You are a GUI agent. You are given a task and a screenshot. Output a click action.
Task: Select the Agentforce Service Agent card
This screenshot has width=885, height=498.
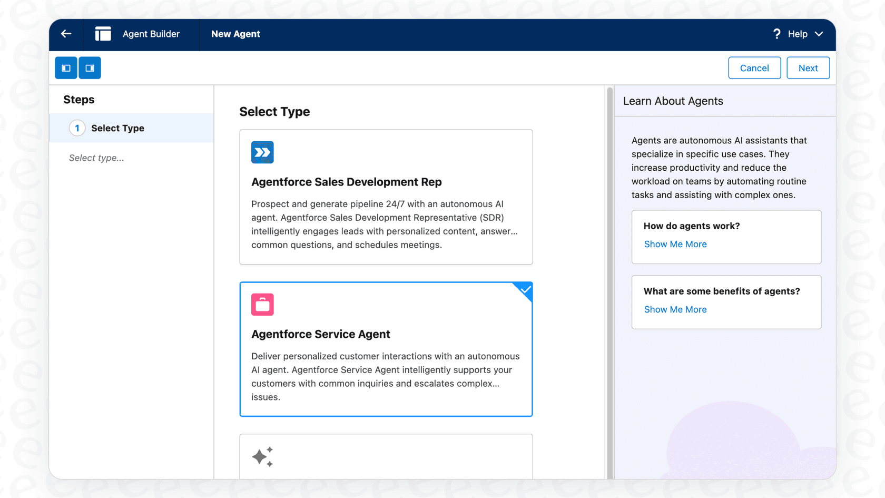click(386, 349)
